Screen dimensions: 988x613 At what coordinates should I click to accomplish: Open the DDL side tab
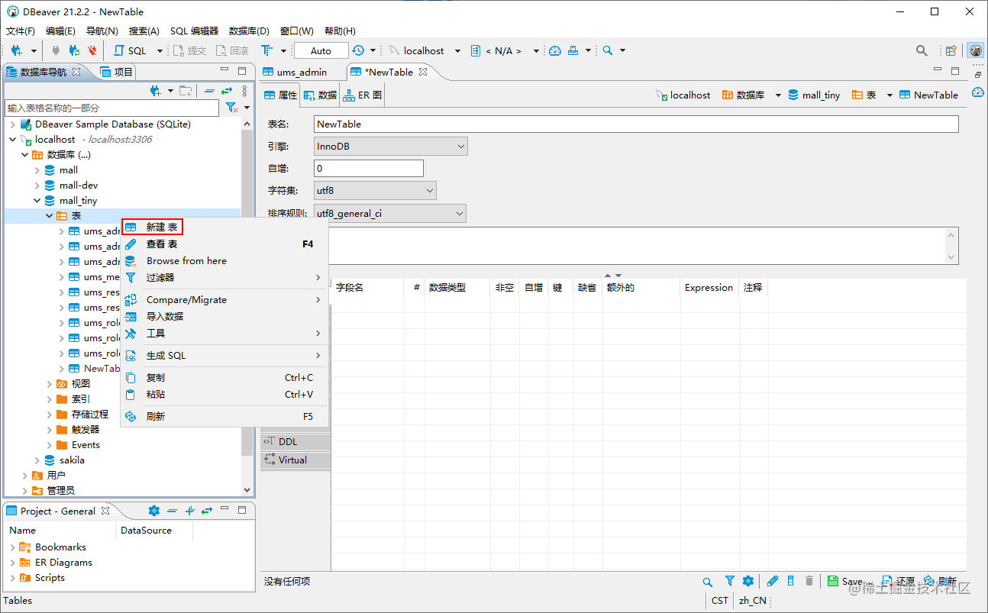295,442
